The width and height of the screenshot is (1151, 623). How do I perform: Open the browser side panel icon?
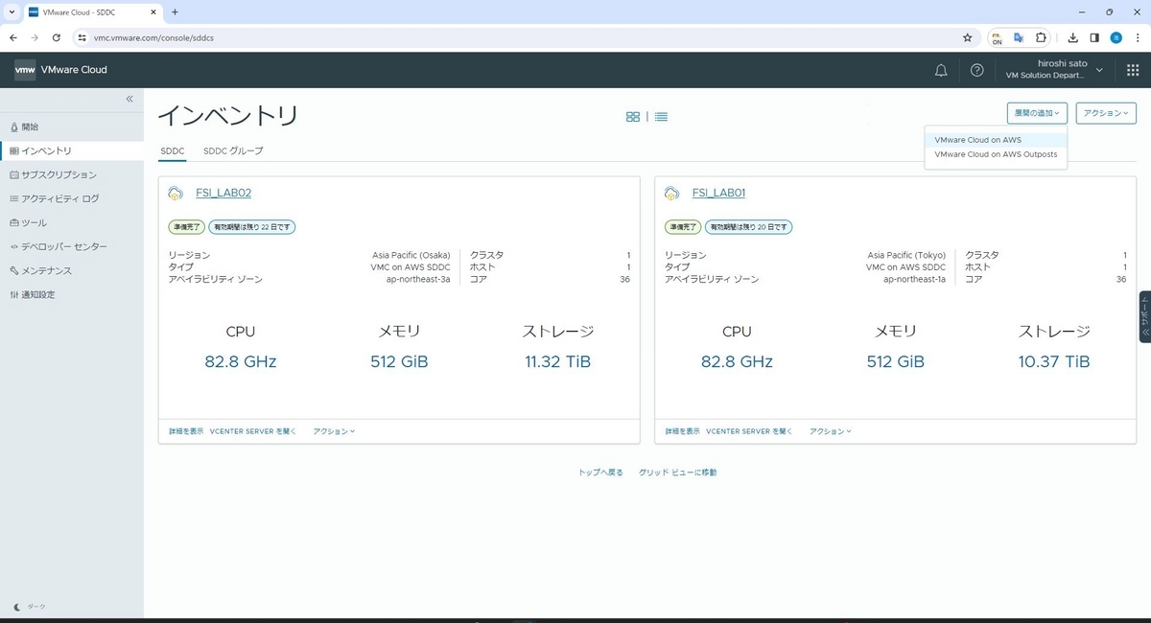click(1094, 37)
